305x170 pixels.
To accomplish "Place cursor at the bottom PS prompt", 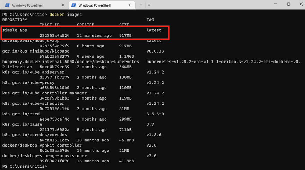I will (49, 166).
